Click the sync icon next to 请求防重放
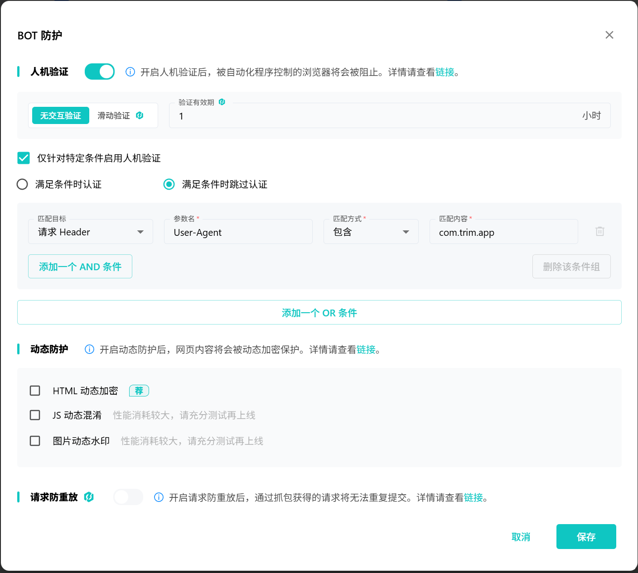 (x=89, y=497)
